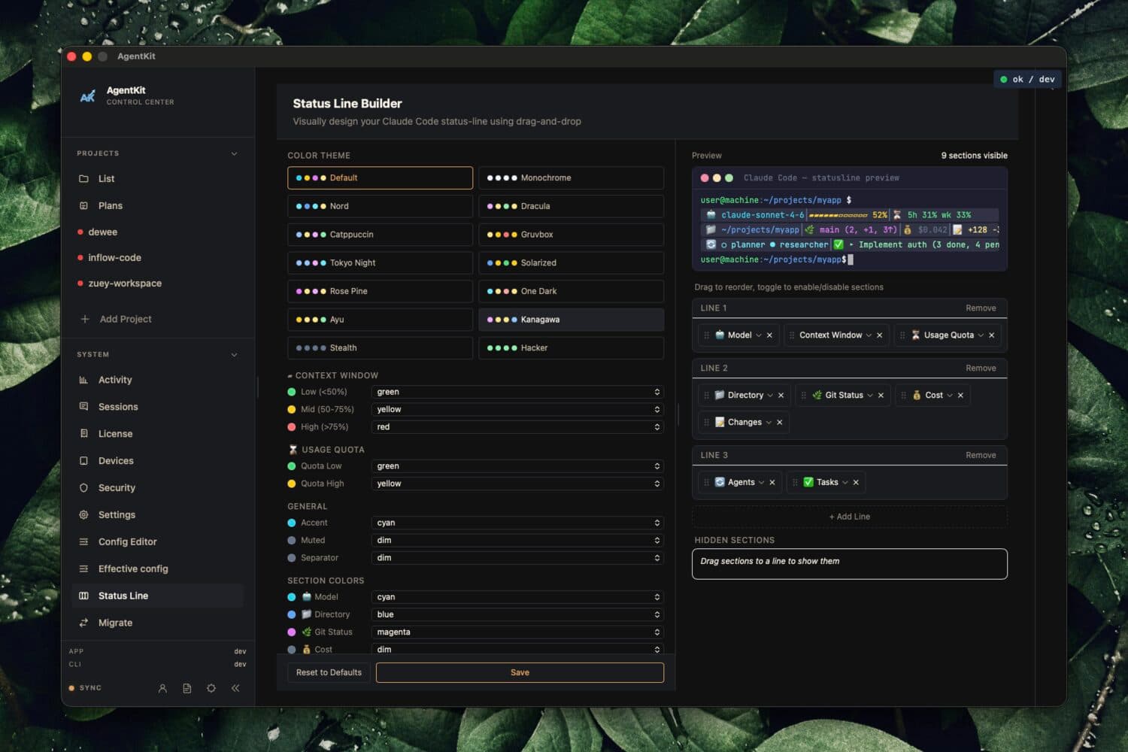This screenshot has height=752, width=1128.
Task: Click the grip handle on Context Window chip
Action: pyautogui.click(x=792, y=335)
